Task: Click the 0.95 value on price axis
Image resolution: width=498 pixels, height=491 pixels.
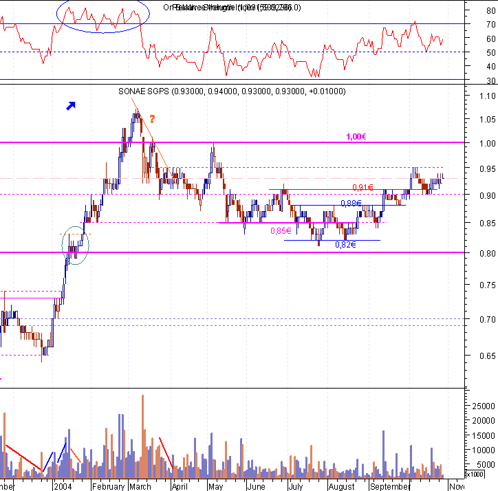Action: click(488, 168)
